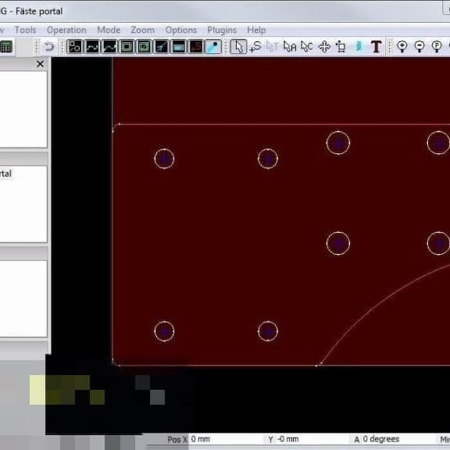Screen dimensions: 450x450
Task: Click the Undo arrow icon
Action: click(49, 46)
